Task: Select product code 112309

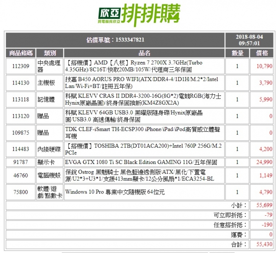Action: click(x=21, y=66)
